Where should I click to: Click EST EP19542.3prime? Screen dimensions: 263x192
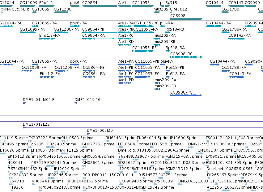(144, 191)
